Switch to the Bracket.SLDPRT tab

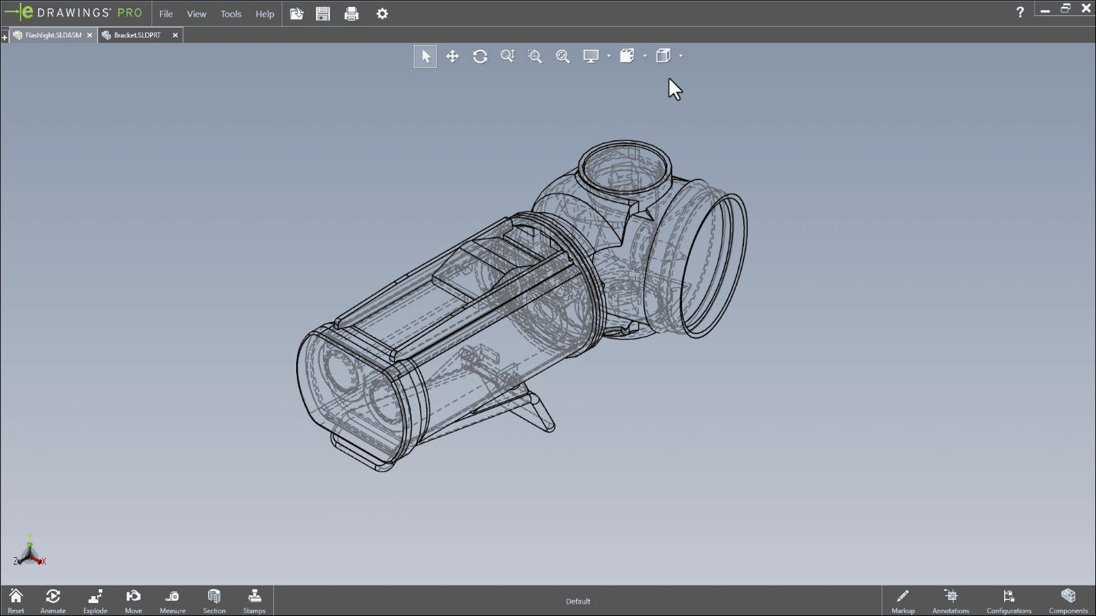[x=138, y=34]
